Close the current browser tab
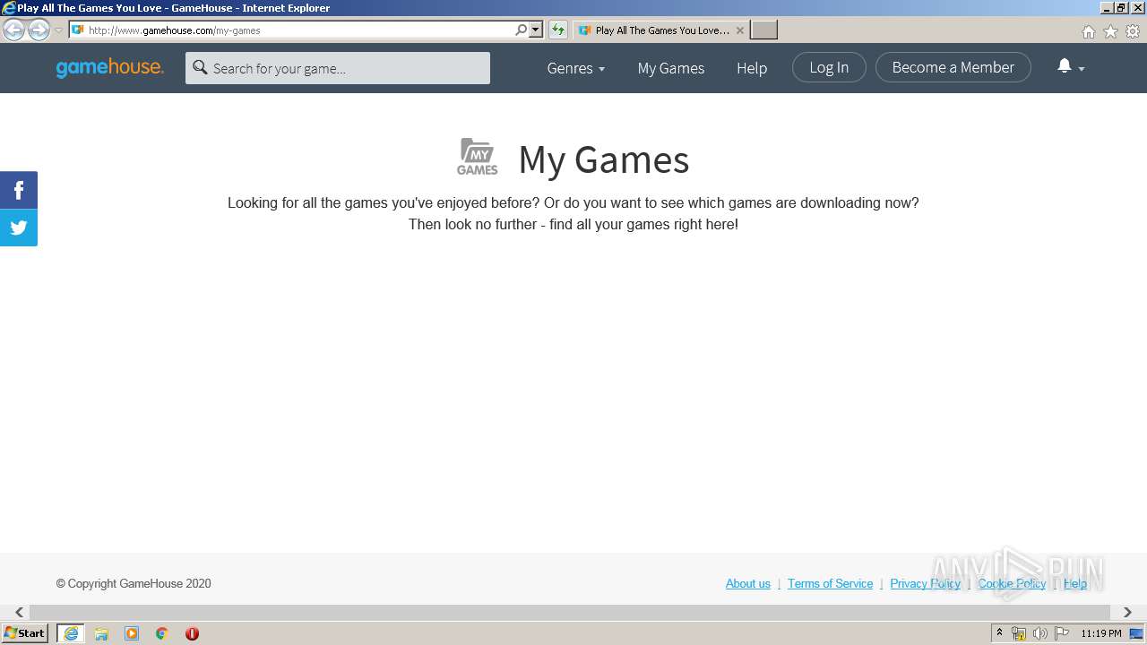Screen dimensions: 1147x645 tap(740, 30)
